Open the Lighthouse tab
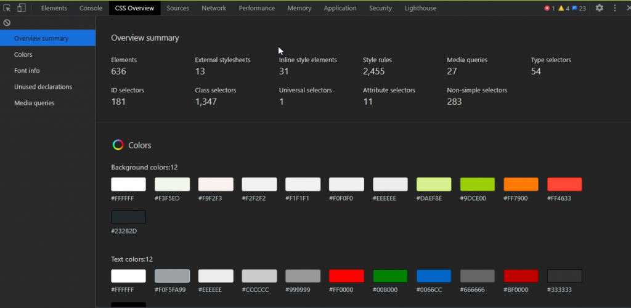Screen dimensions: 631x308 click(420, 8)
